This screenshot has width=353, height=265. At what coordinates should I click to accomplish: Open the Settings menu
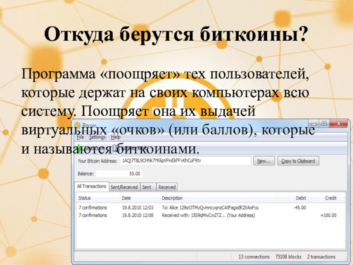tap(97, 137)
